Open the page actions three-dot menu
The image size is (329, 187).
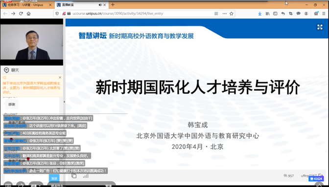tap(225, 14)
